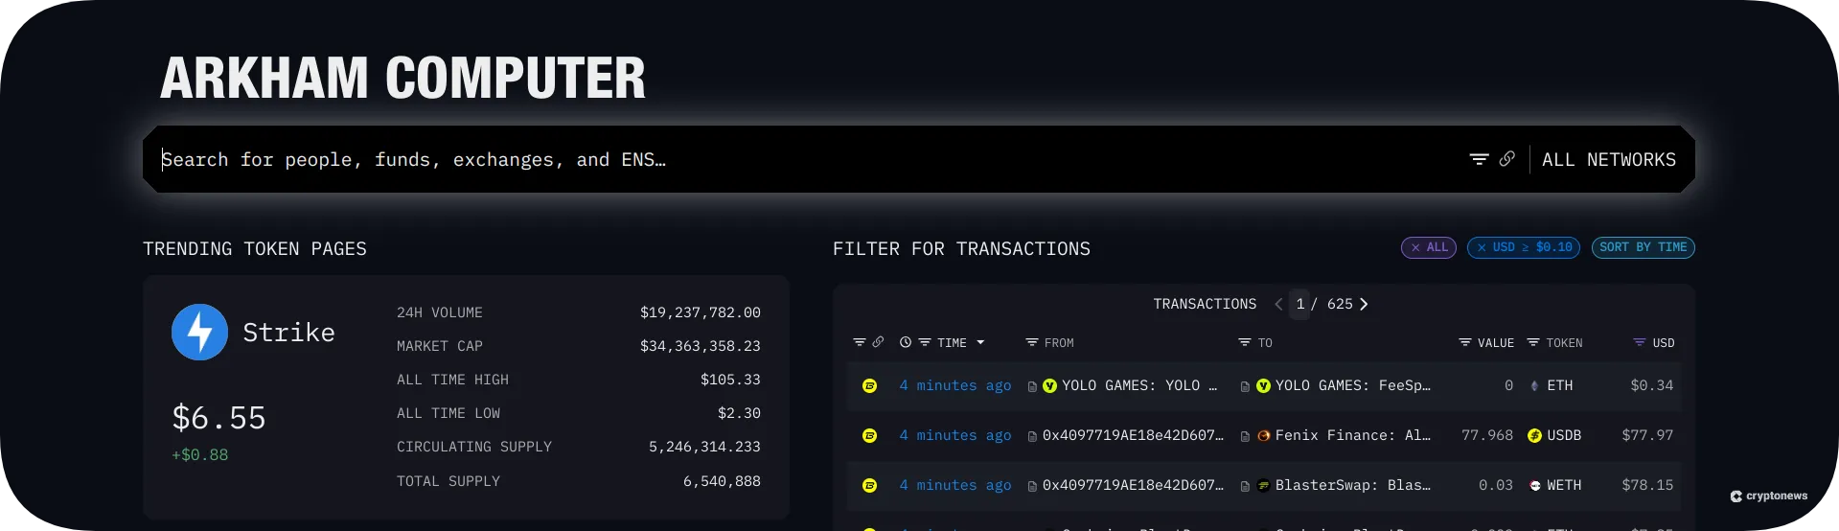Open sender address in BlasterSwap row
Viewport: 1839px width, 531px height.
(x=1133, y=485)
